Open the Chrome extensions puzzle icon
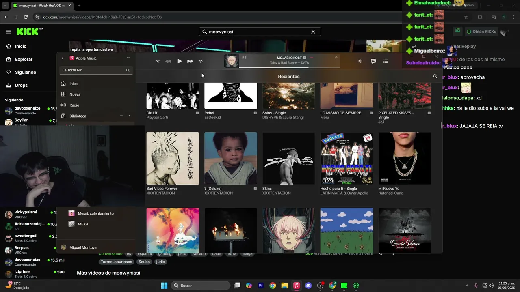Image resolution: width=520 pixels, height=292 pixels. [x=480, y=17]
